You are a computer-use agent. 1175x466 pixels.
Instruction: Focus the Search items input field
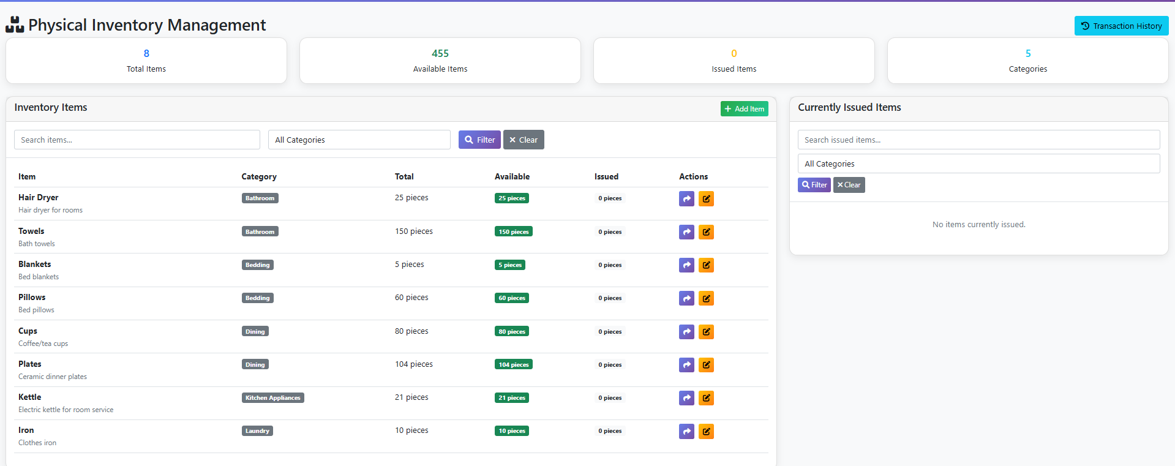[x=137, y=140]
